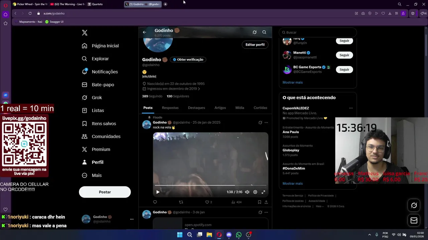Like the pinned post
428x240 pixels.
coord(208,202)
